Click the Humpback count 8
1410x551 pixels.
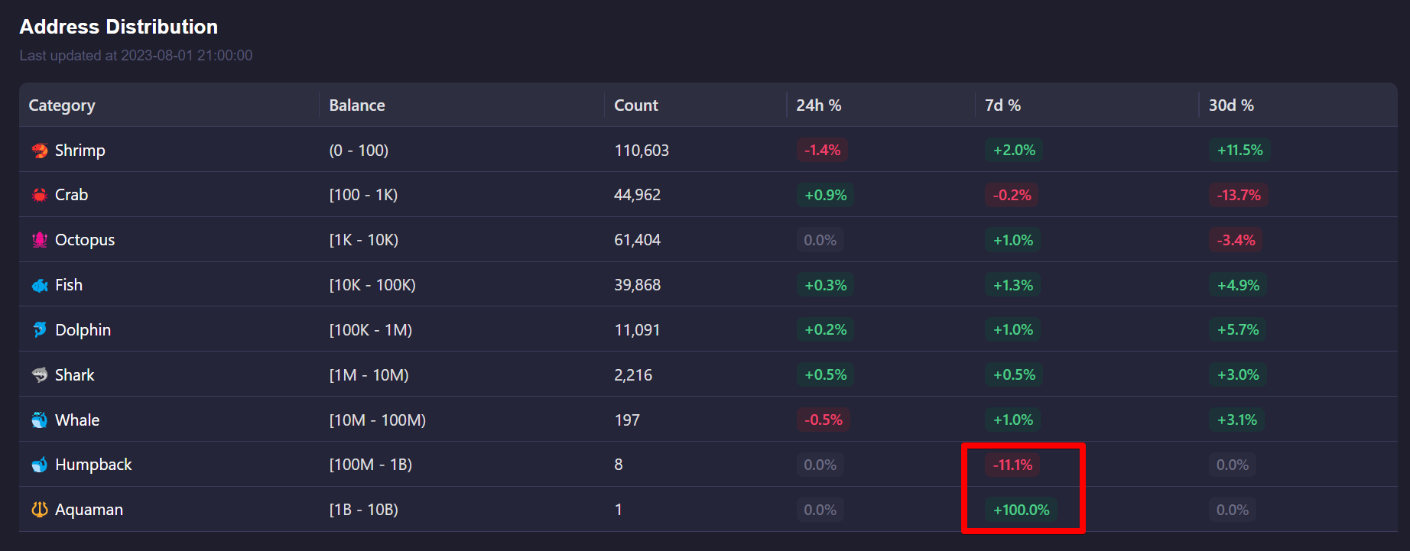click(619, 465)
